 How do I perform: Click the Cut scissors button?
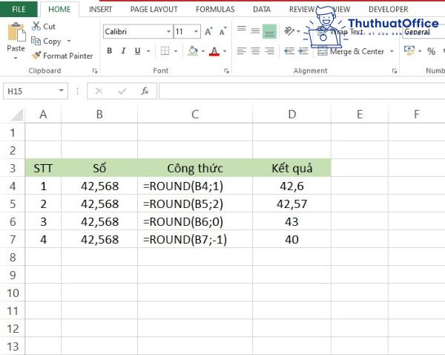click(x=44, y=26)
